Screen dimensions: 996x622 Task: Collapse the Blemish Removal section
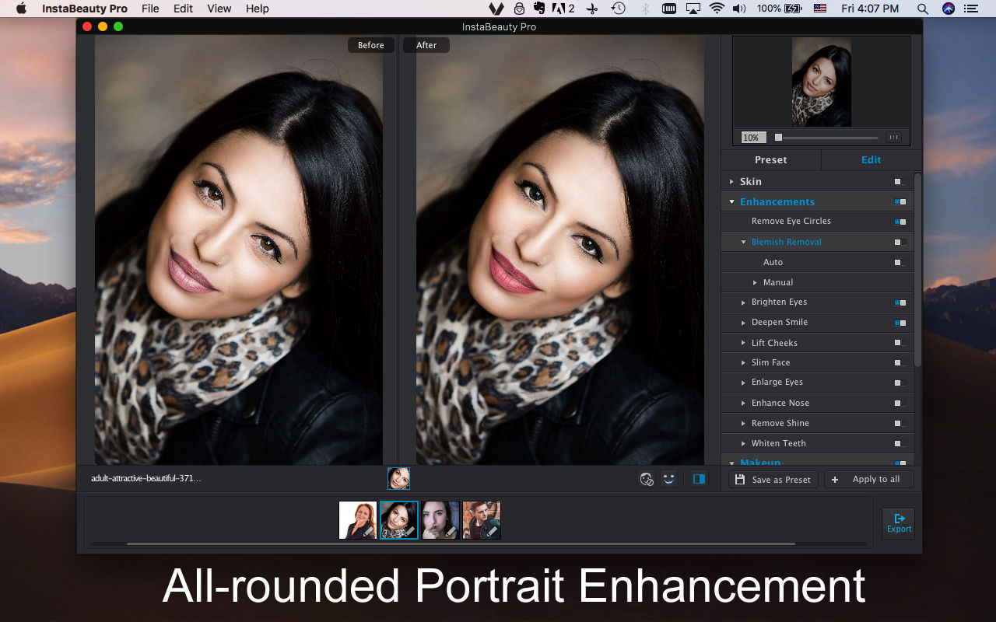[744, 242]
